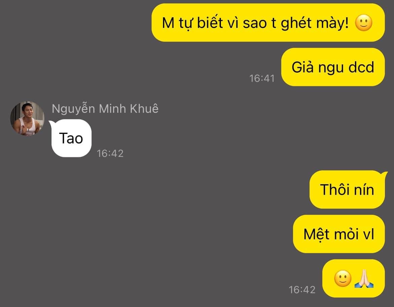Click the word "vl" in "Mệt mỏi vl"

pyautogui.click(x=369, y=234)
